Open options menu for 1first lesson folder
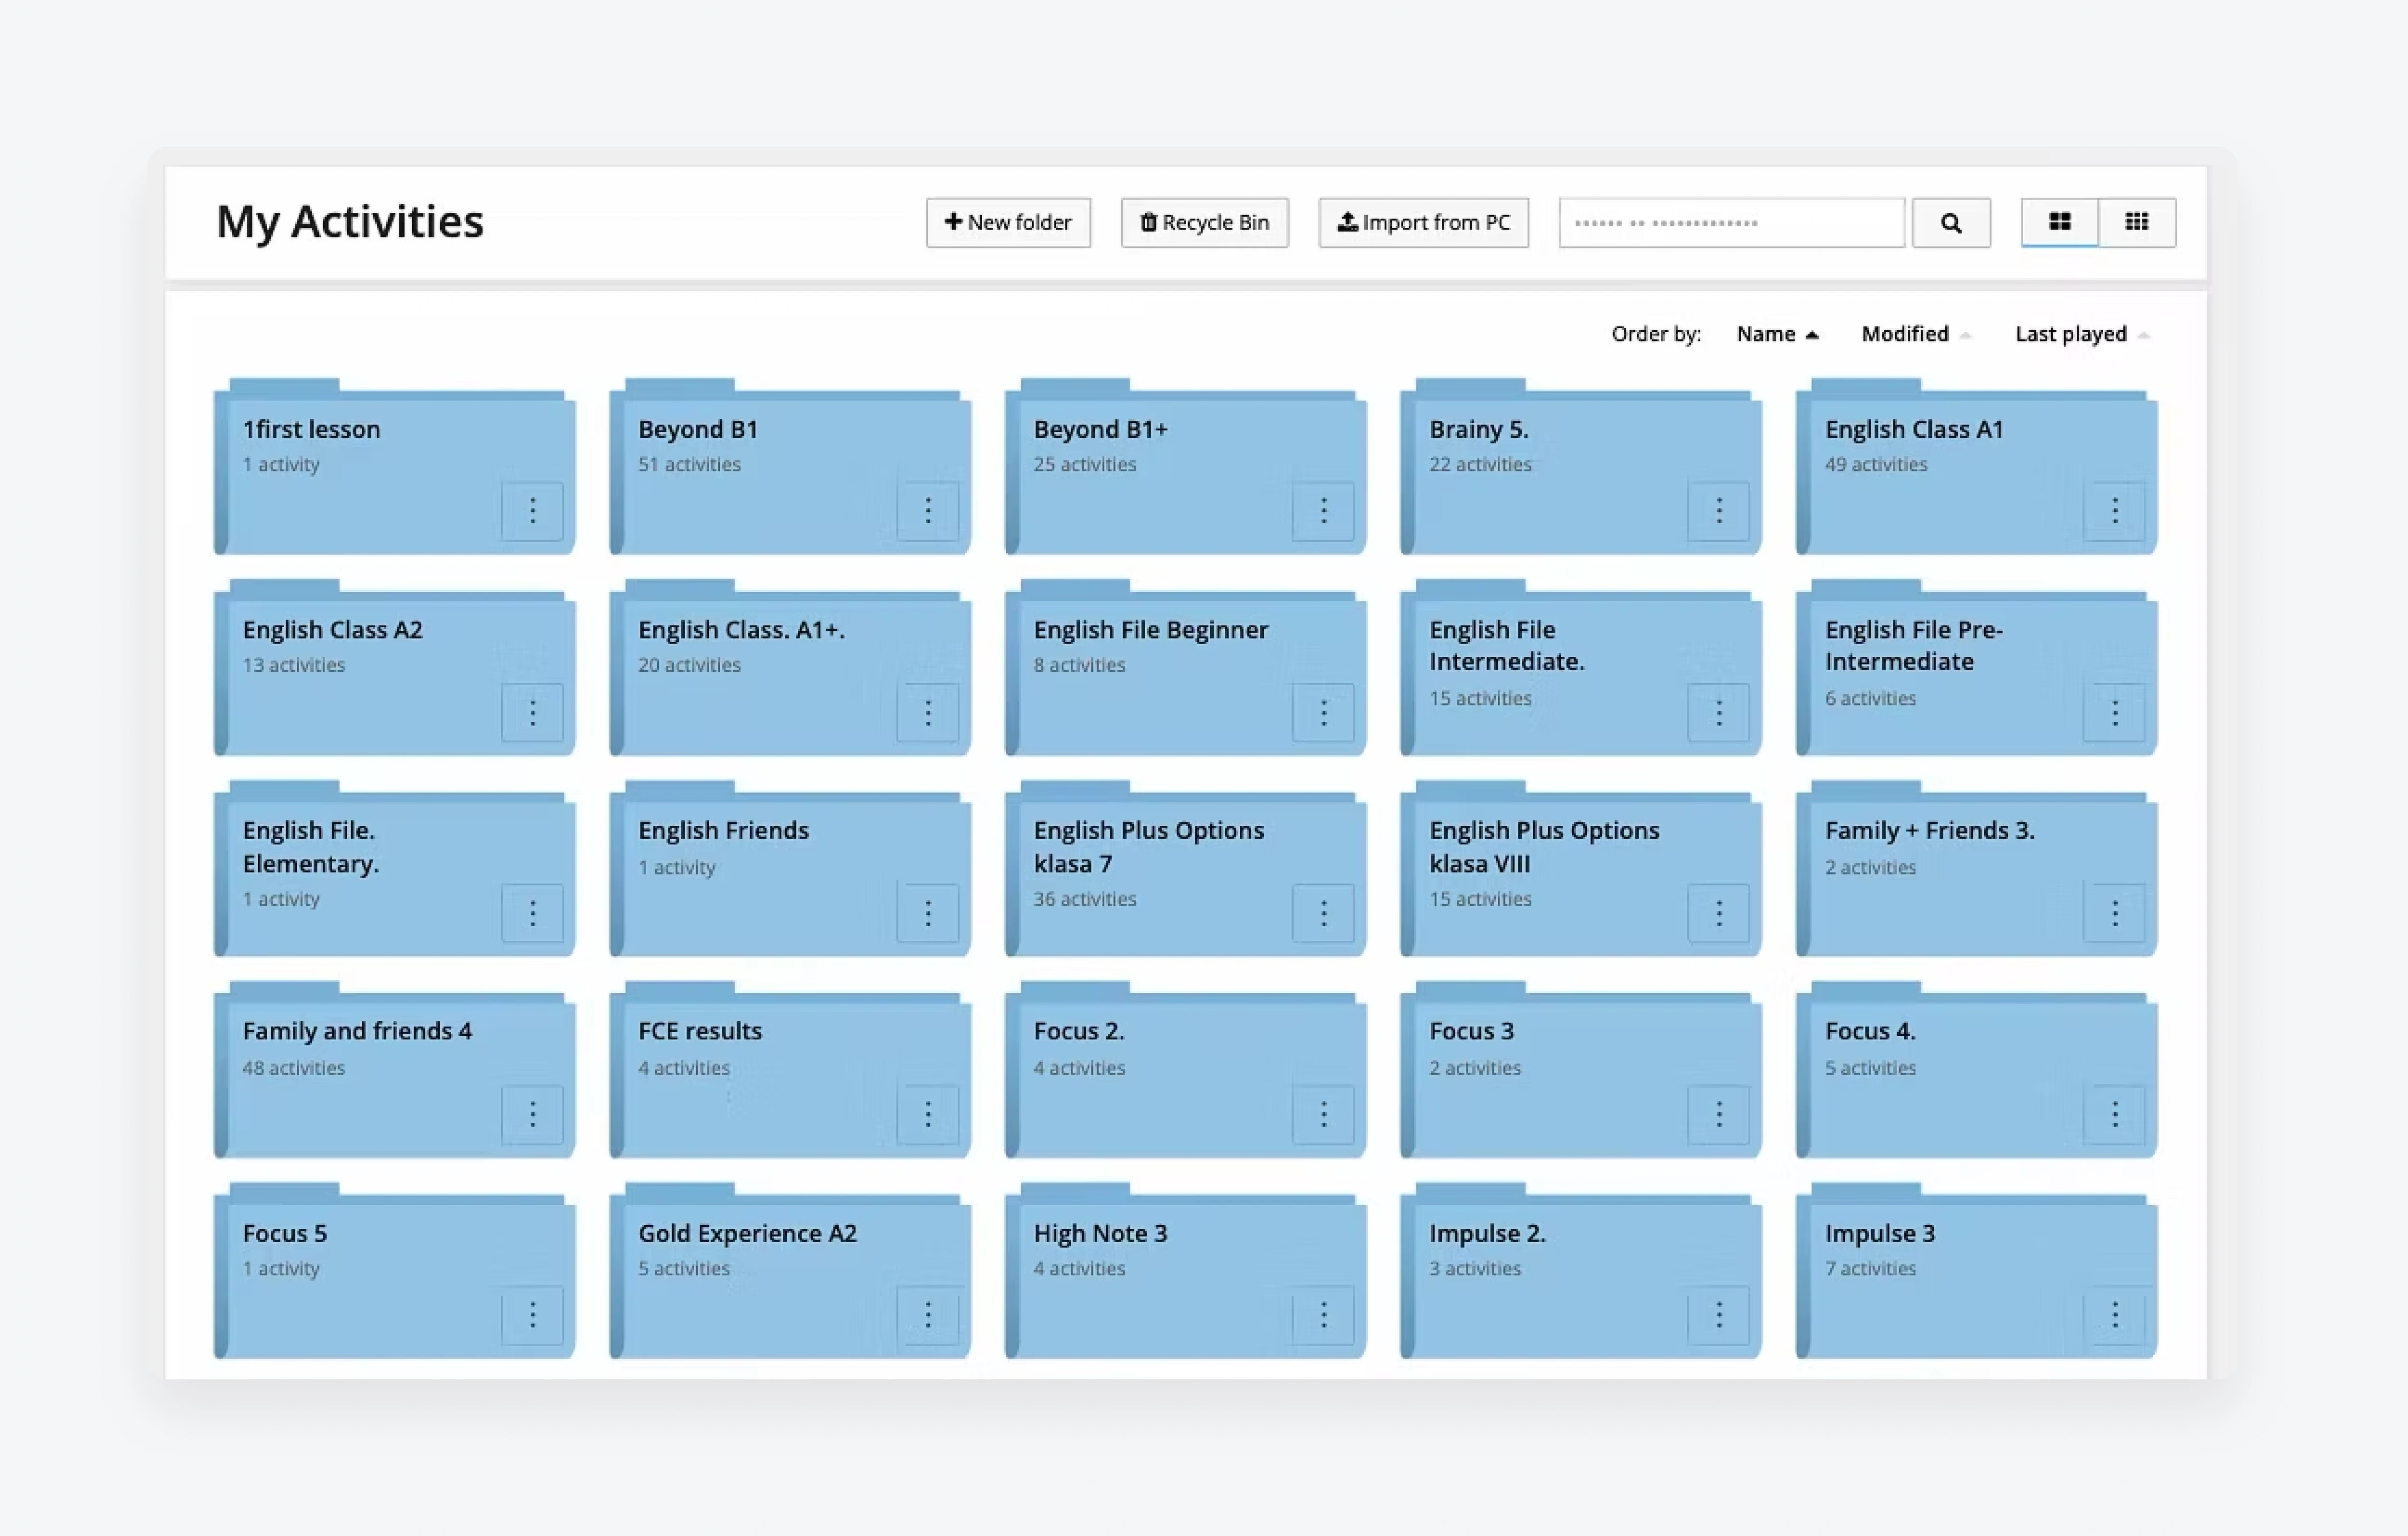This screenshot has width=2408, height=1536. click(x=532, y=511)
